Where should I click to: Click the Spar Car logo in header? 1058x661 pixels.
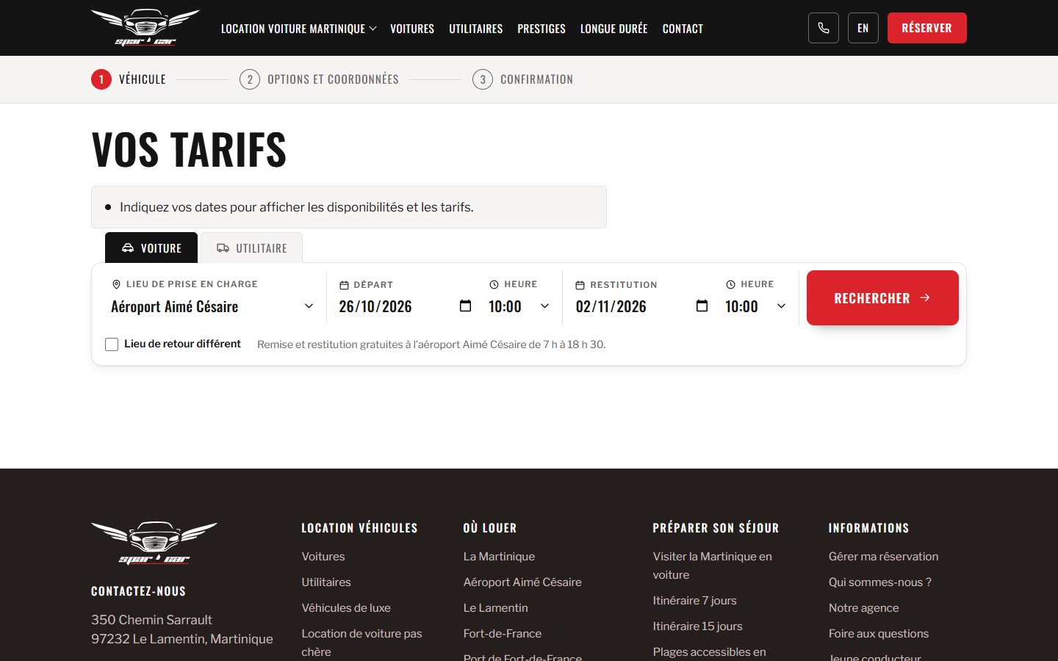(x=145, y=28)
